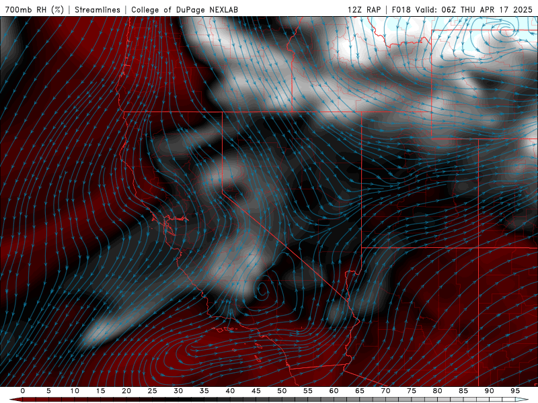Click "College of DuPage NEXLAB" header text

tap(184, 9)
